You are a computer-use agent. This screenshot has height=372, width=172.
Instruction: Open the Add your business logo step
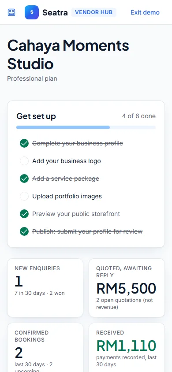[x=67, y=161]
